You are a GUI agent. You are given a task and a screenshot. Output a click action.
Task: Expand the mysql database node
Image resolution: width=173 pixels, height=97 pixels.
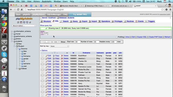pos(12,34)
